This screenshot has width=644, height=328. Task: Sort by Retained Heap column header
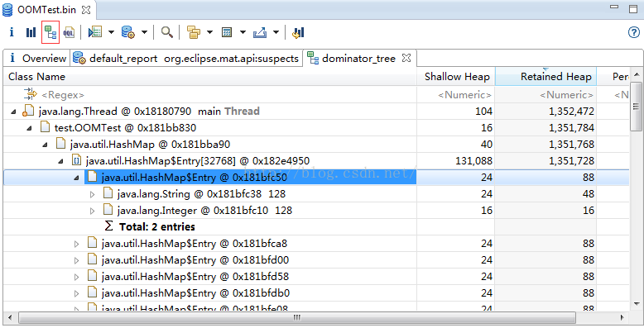[545, 76]
